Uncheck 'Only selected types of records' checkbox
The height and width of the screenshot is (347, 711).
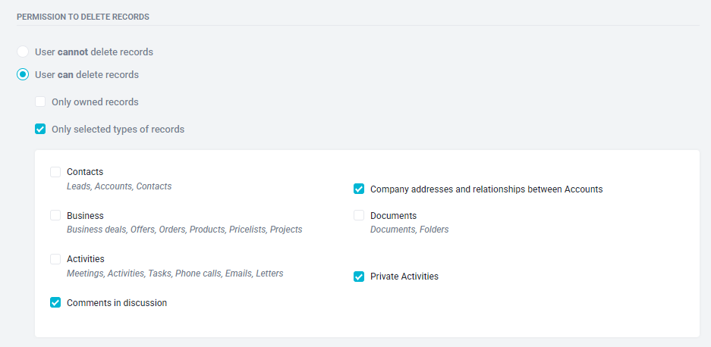tap(40, 129)
